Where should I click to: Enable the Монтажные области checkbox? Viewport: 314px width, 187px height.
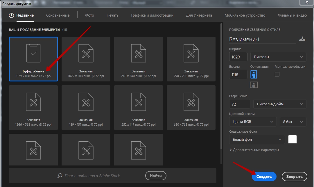click(x=277, y=74)
